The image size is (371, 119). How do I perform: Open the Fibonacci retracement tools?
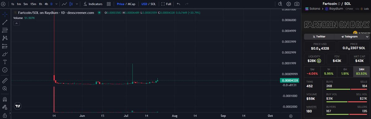pos(5,30)
